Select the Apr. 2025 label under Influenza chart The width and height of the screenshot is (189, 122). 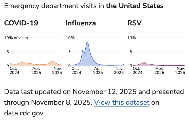point(98,70)
